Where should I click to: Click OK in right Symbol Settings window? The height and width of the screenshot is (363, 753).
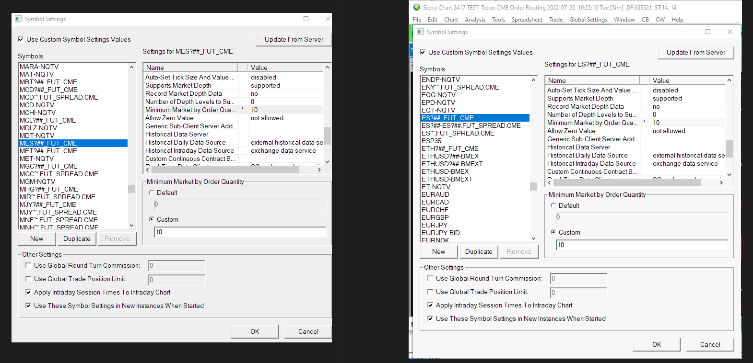click(657, 344)
